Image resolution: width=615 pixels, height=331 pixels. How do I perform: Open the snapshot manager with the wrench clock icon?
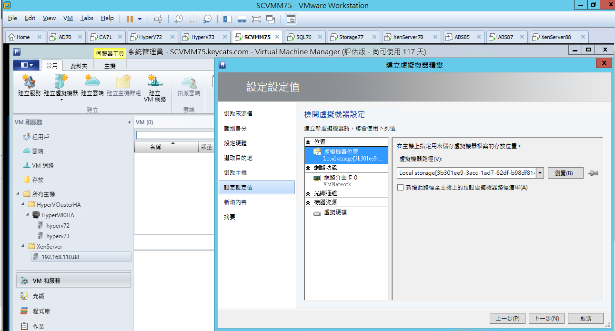[x=207, y=19]
